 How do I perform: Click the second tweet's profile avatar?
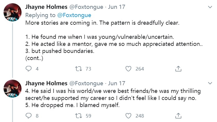[x=12, y=88]
